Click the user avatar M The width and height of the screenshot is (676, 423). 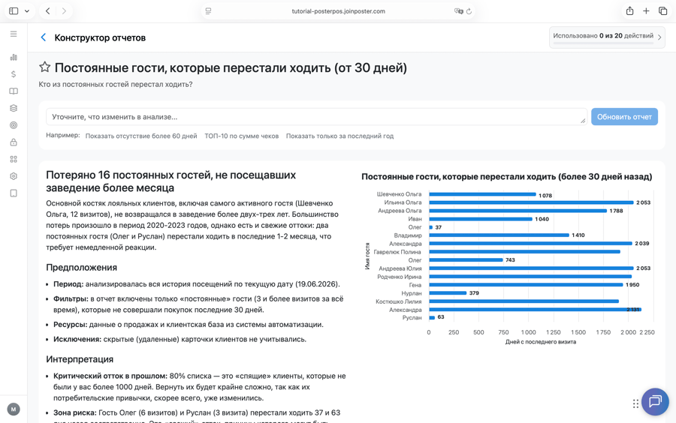(x=14, y=409)
